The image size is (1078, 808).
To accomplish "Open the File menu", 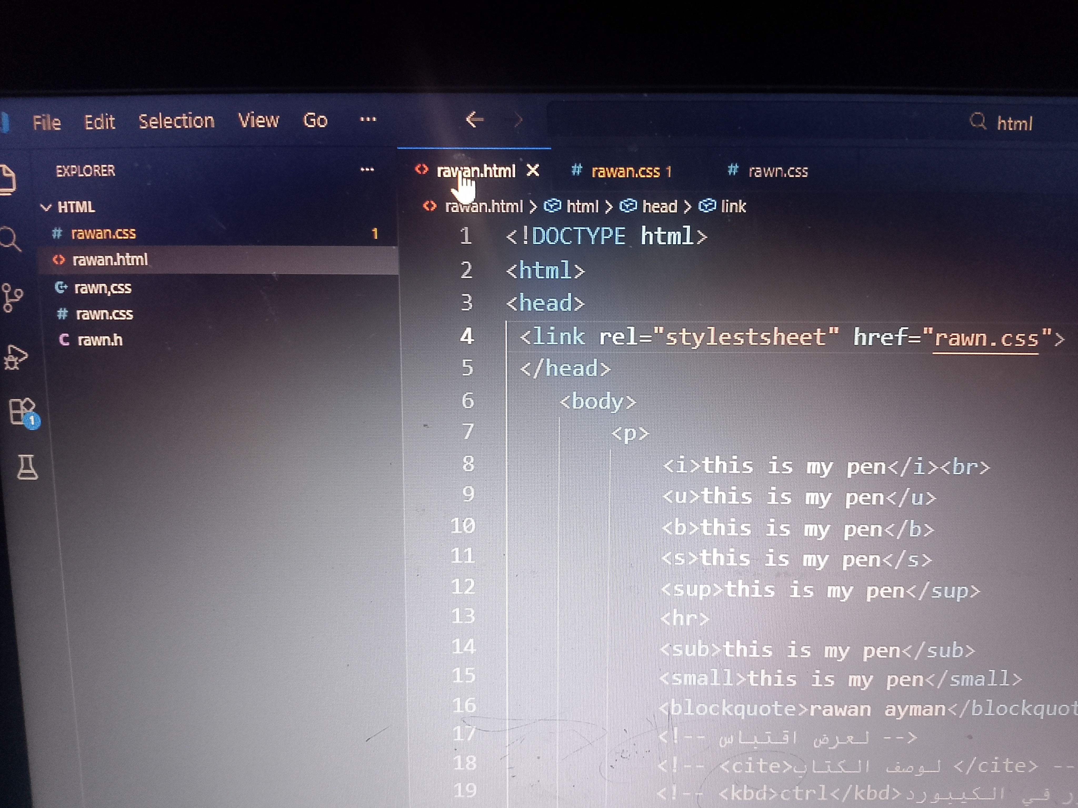I will pos(47,122).
